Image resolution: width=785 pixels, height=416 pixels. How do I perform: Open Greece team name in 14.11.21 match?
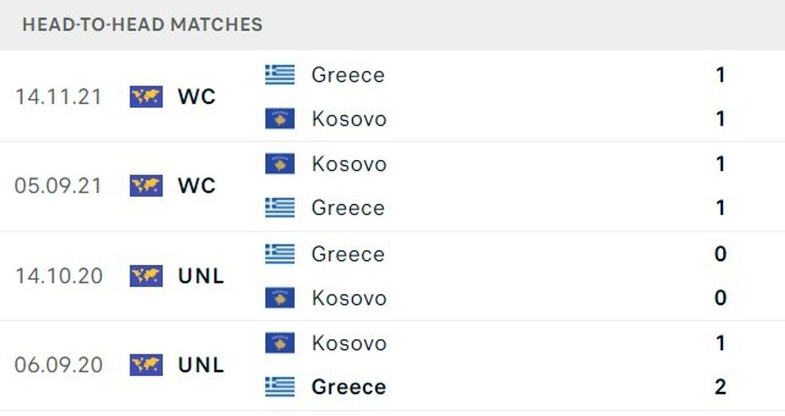tap(348, 75)
